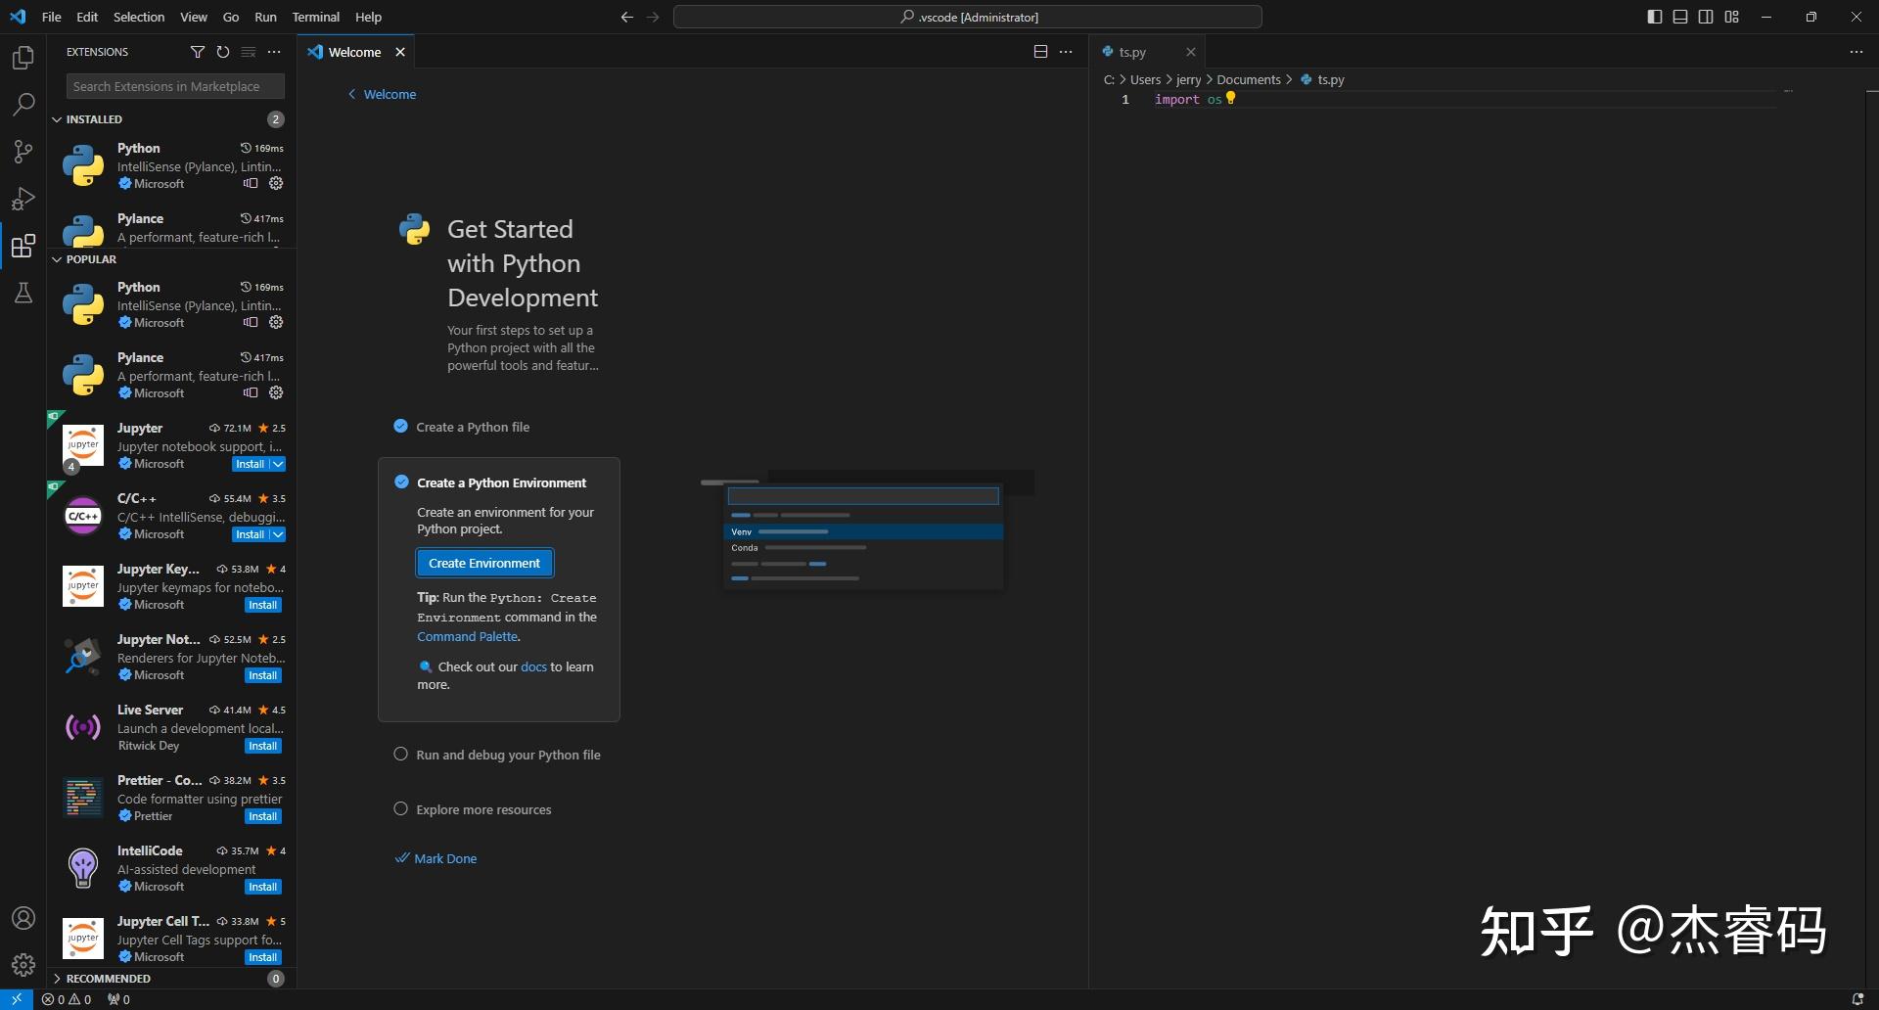Click the Create Environment button

coord(484,562)
